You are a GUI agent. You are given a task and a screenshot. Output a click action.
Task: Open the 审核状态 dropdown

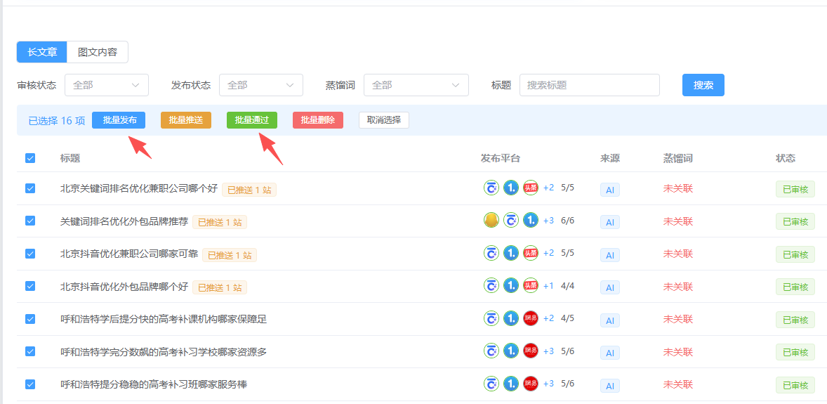[107, 85]
